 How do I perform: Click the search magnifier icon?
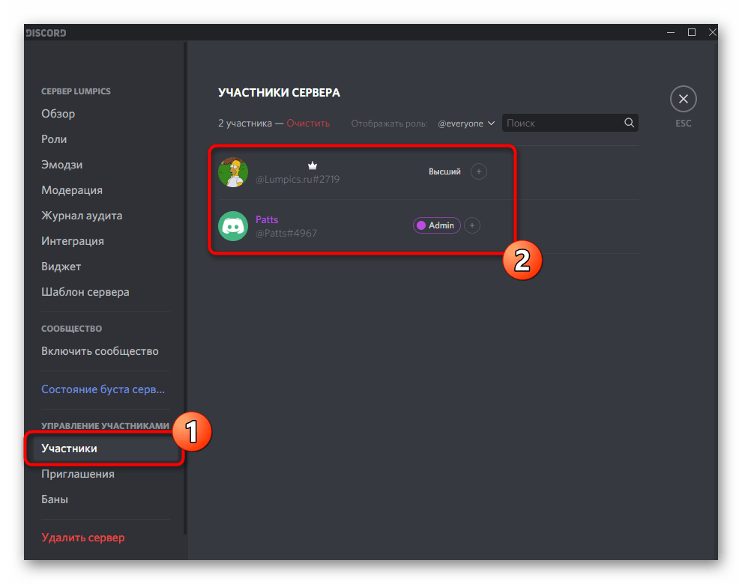point(630,123)
